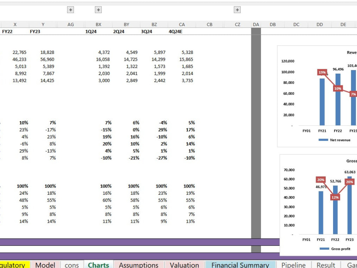Expand the column group above column BX
Image resolution: width=357 pixels, height=268 pixels.
(99, 10)
